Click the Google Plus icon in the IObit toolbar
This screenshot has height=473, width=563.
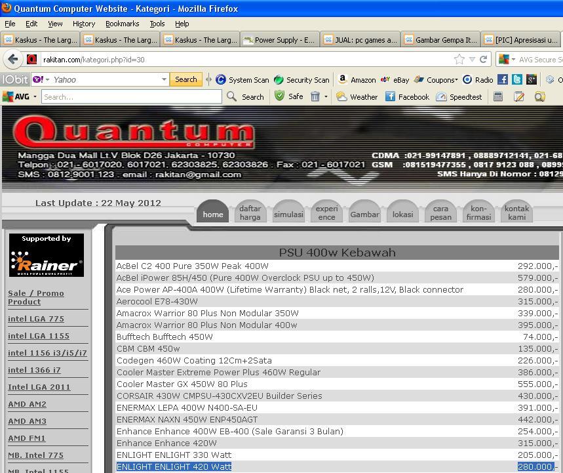(532, 79)
